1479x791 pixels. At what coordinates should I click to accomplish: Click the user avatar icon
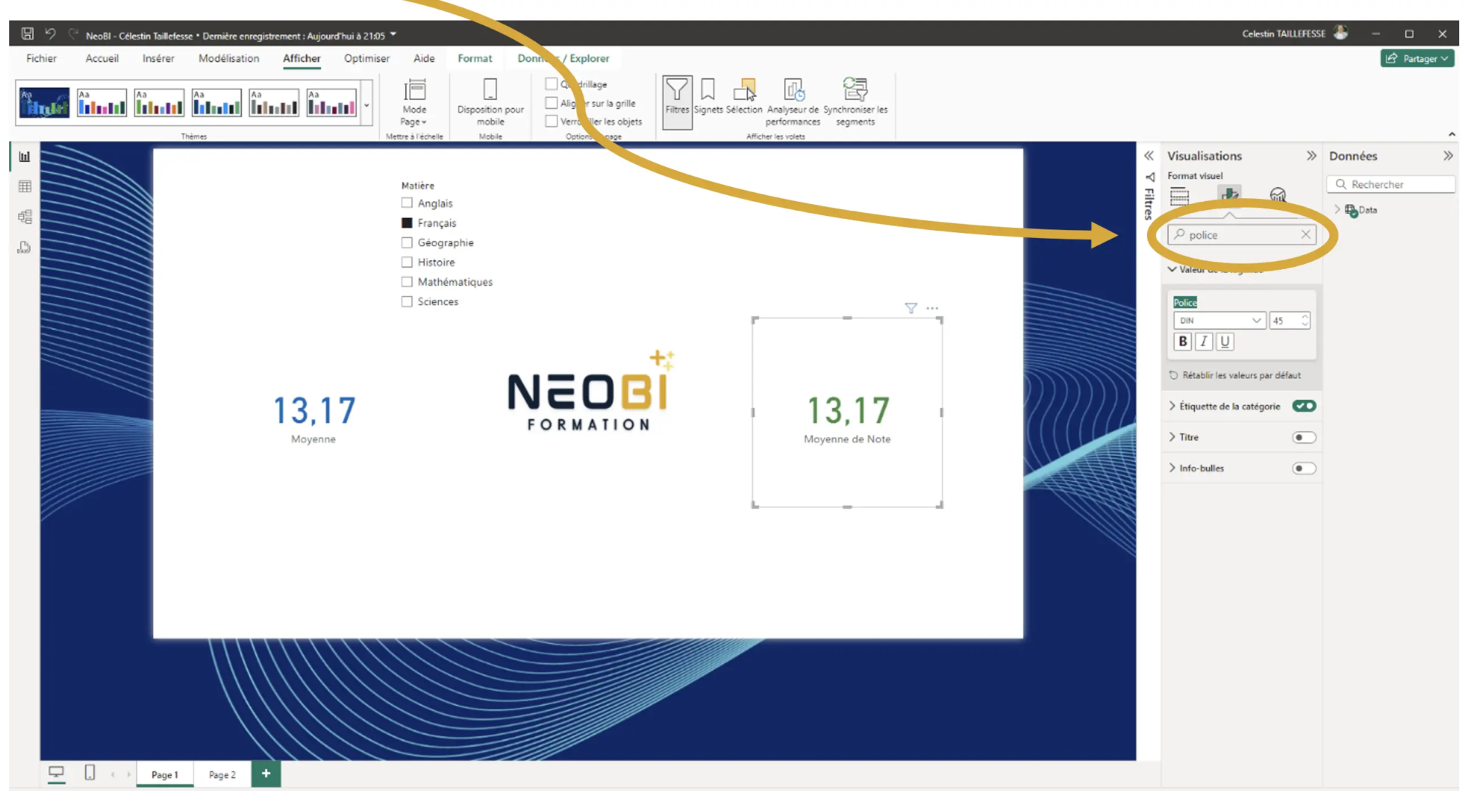pyautogui.click(x=1341, y=33)
